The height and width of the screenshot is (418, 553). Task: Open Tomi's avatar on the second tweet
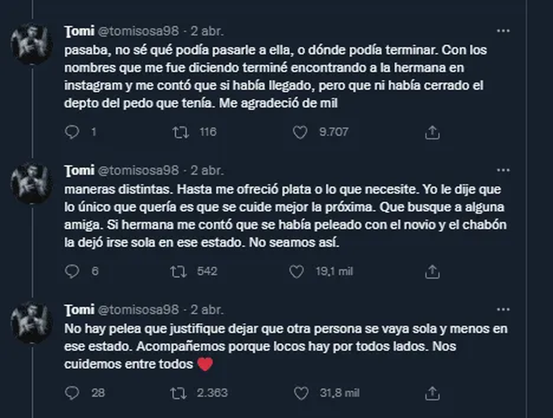pos(32,183)
